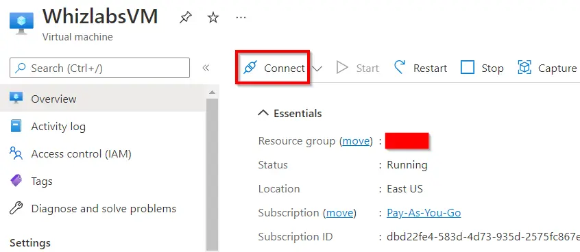Click the East US location value
Viewport: 580px width, 252px height.
404,189
